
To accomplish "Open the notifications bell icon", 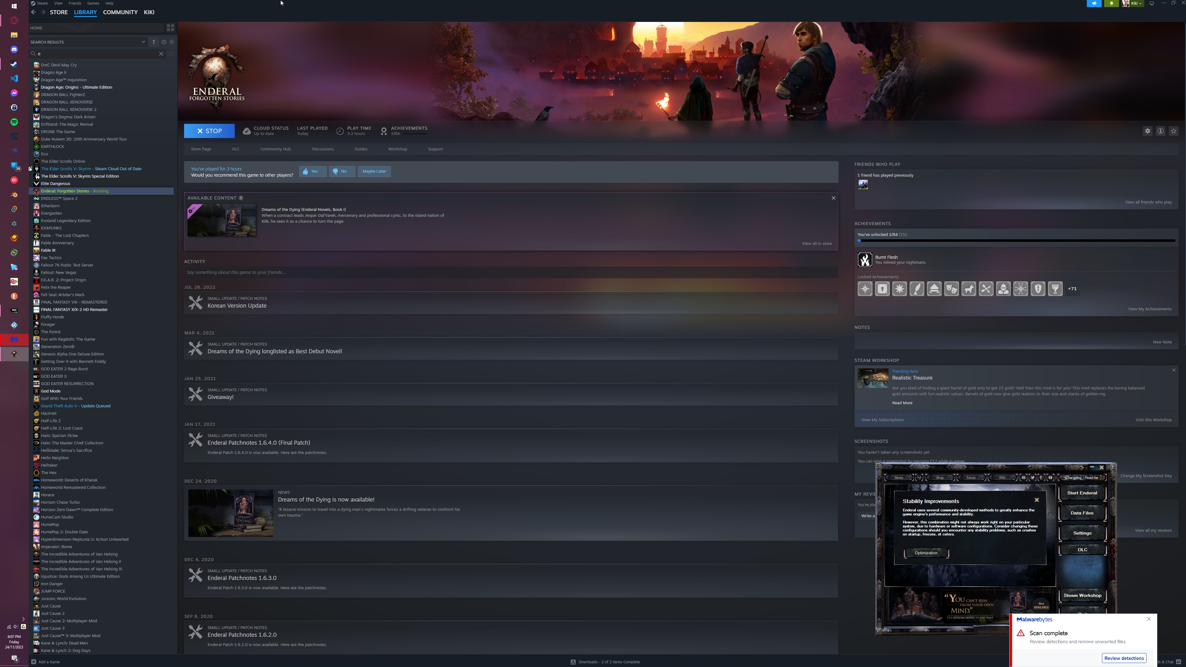I will pyautogui.click(x=1112, y=3).
